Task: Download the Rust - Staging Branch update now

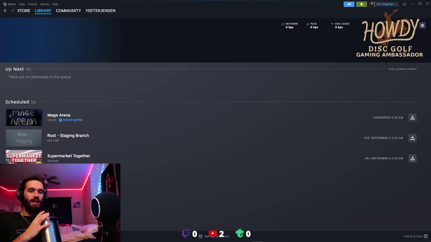Action: 412,138
